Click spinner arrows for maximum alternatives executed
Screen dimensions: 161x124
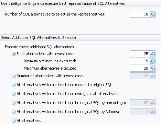click(152, 68)
